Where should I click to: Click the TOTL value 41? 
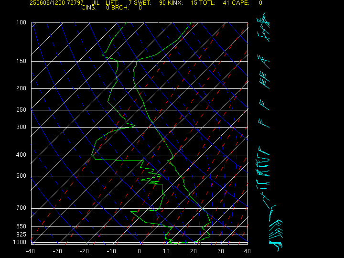pos(226,3)
